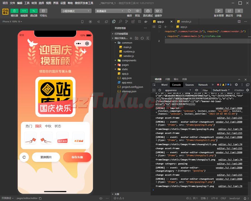
Task: Toggle the visualization panel button
Action: pyautogui.click(x=43, y=11)
